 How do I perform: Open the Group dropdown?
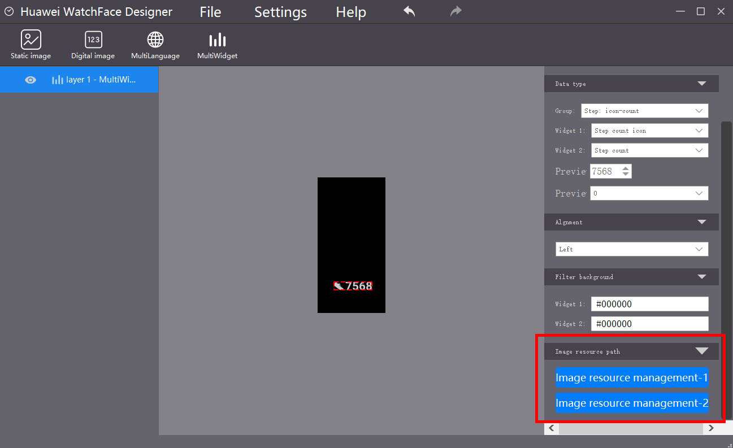[645, 111]
